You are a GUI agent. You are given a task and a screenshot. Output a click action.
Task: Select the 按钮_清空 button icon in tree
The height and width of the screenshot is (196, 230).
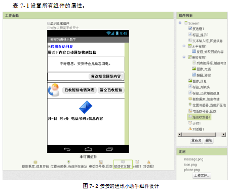click(x=194, y=75)
